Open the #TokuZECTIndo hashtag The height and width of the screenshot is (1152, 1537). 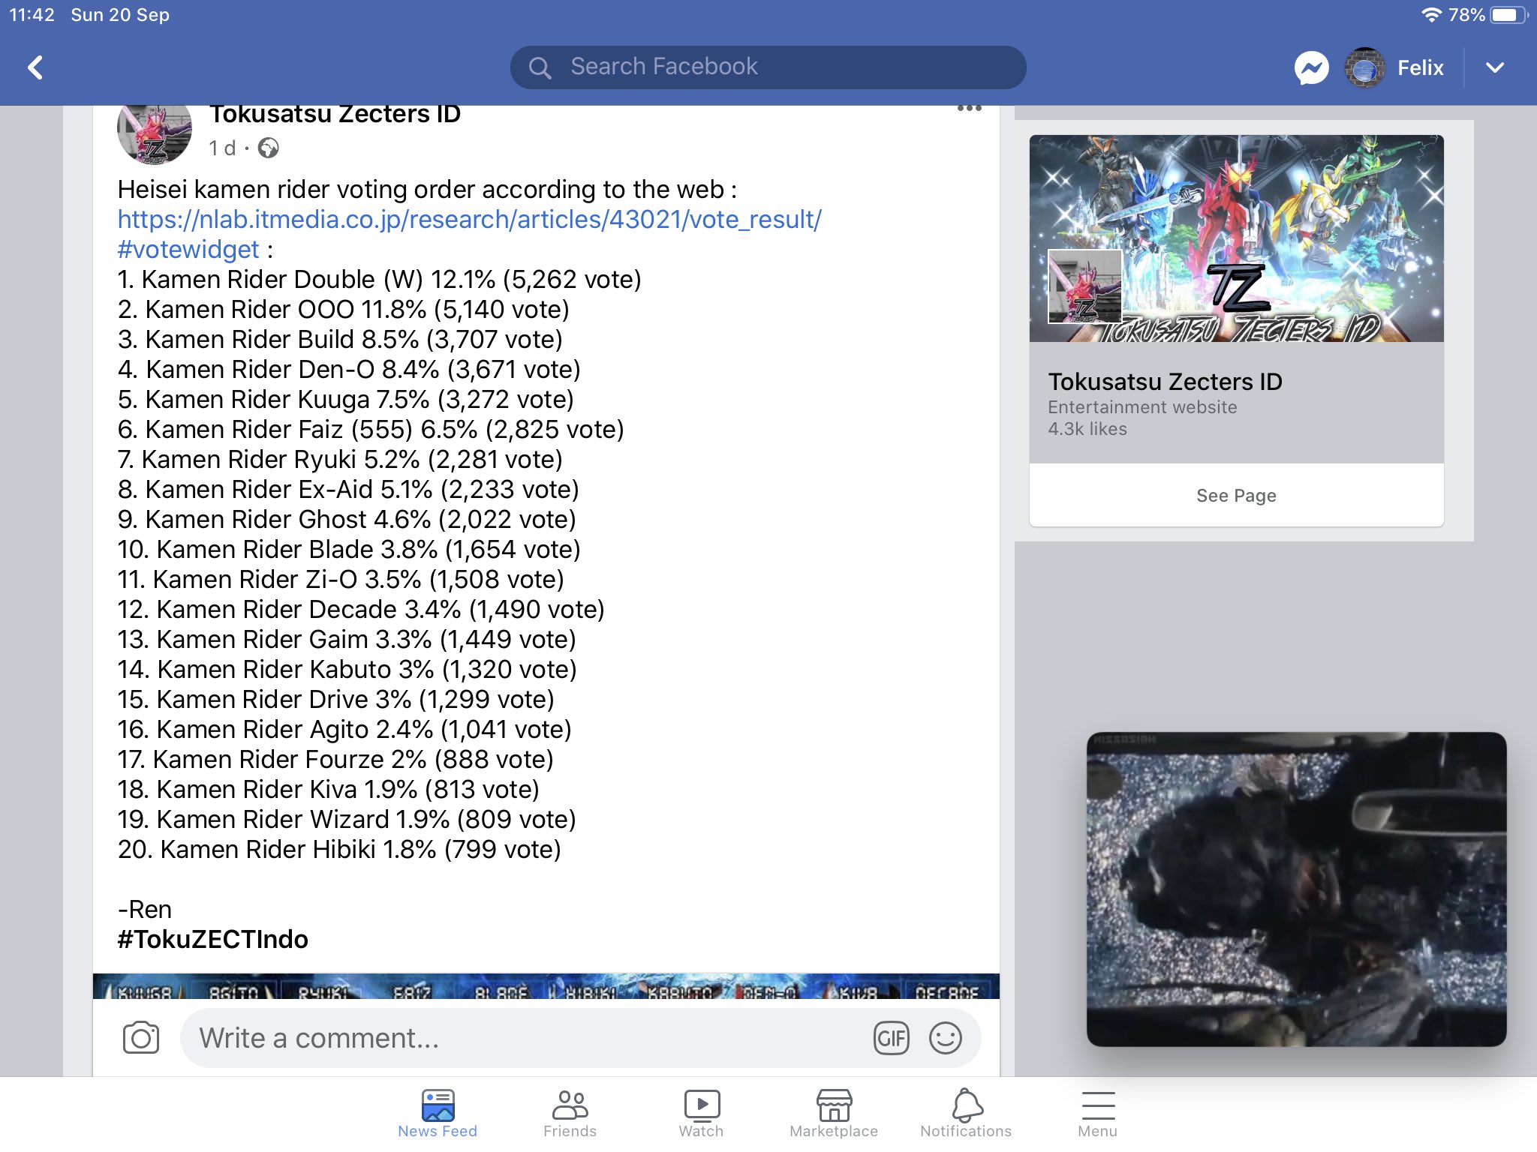pos(212,939)
